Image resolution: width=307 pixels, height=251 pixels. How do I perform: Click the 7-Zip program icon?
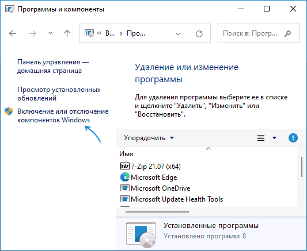pos(125,167)
